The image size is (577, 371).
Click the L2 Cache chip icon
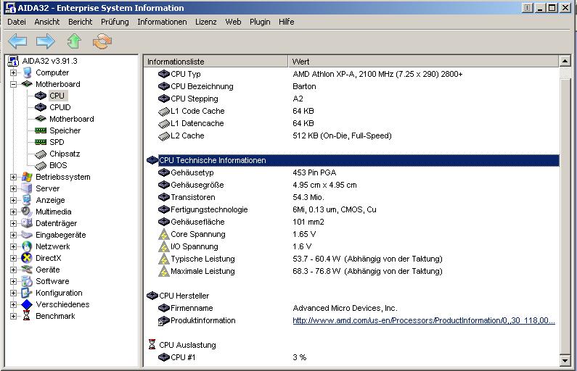(164, 136)
